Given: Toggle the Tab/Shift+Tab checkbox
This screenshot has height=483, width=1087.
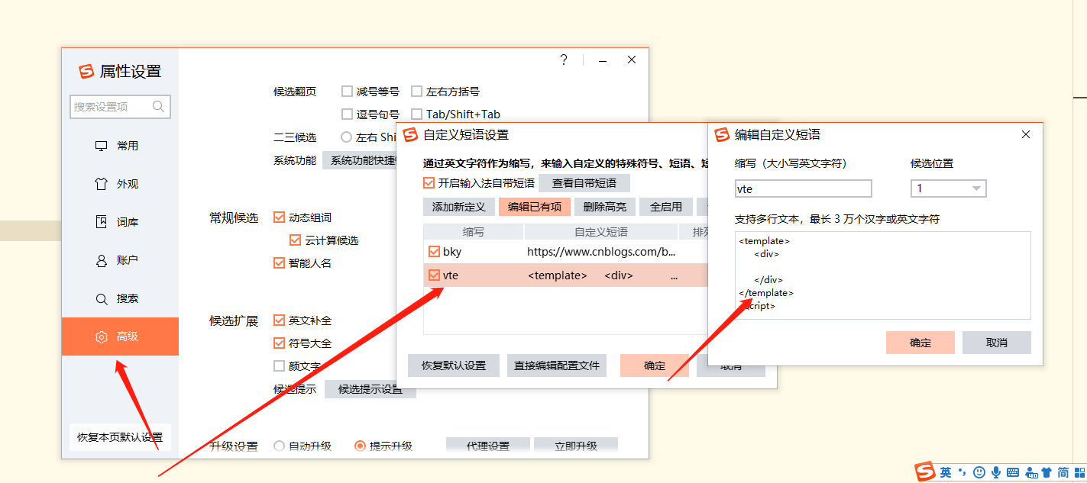Looking at the screenshot, I should coord(416,114).
